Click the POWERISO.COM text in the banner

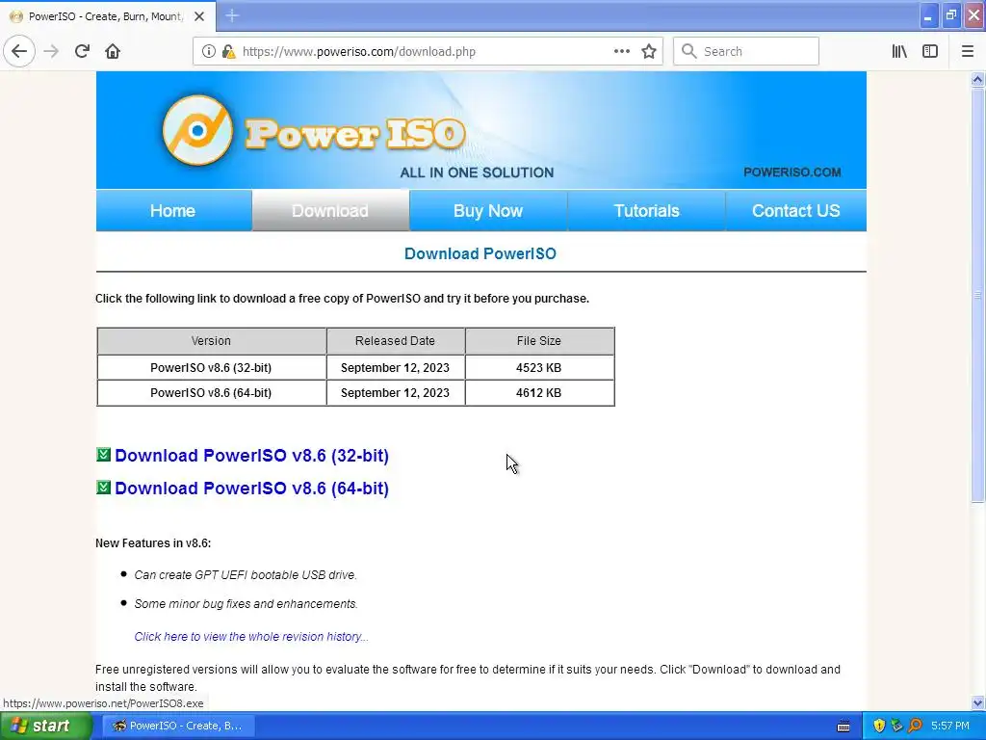click(x=792, y=172)
